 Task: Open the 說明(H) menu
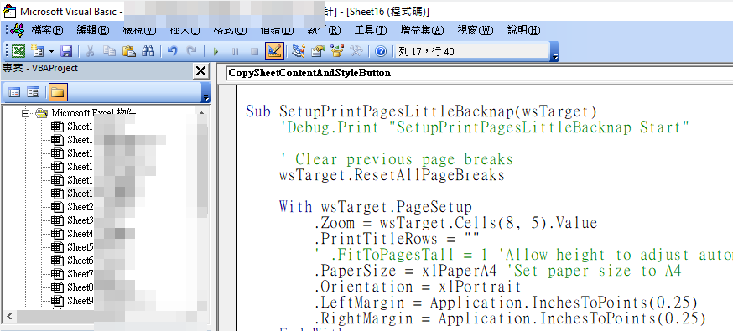pyautogui.click(x=524, y=30)
